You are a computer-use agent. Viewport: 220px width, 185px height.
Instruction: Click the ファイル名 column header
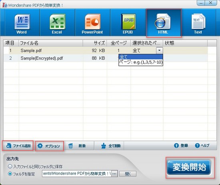click(51, 43)
